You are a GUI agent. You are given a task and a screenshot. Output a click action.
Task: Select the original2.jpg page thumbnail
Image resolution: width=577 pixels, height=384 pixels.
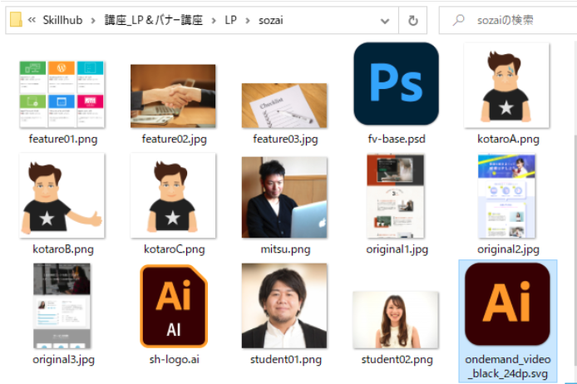click(506, 195)
